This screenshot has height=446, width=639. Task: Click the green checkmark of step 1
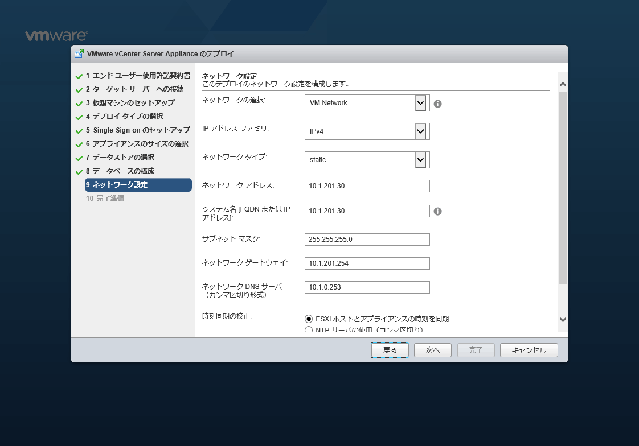[x=79, y=76]
